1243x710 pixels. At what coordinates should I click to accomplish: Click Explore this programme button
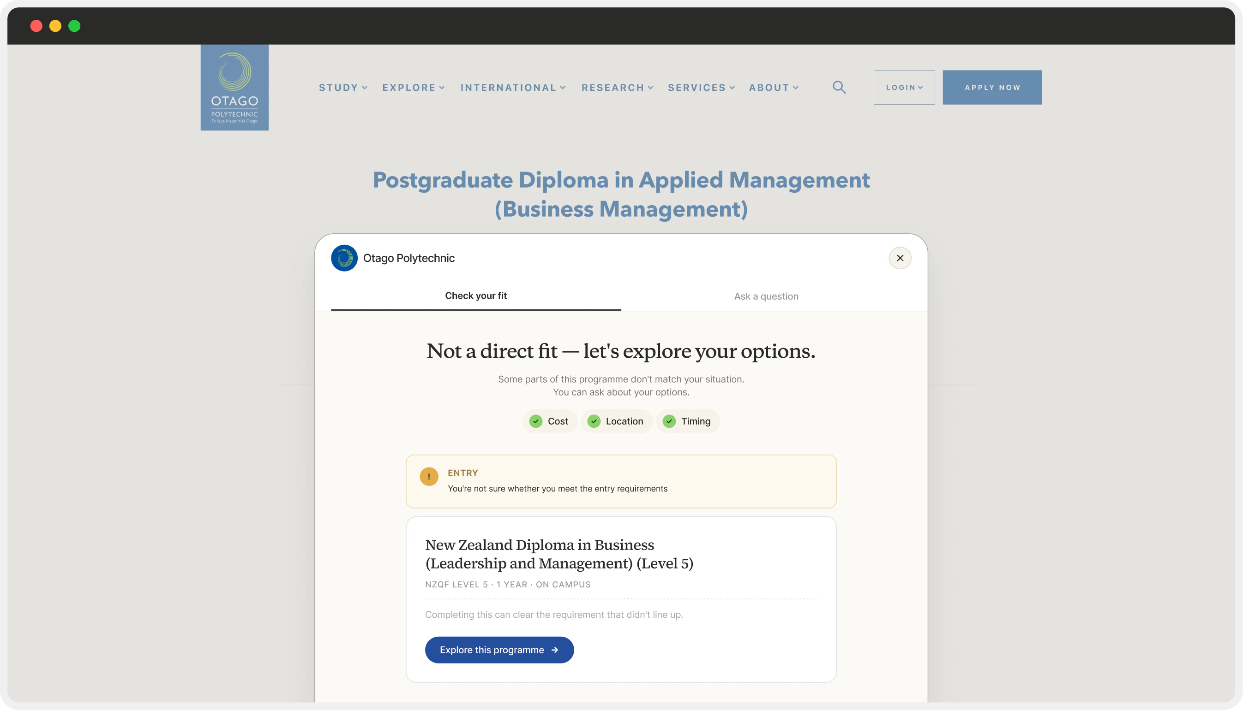[499, 650]
